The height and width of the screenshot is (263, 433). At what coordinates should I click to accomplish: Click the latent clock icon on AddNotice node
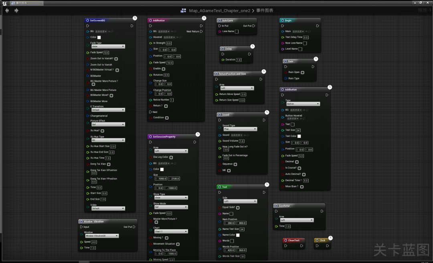(204, 18)
